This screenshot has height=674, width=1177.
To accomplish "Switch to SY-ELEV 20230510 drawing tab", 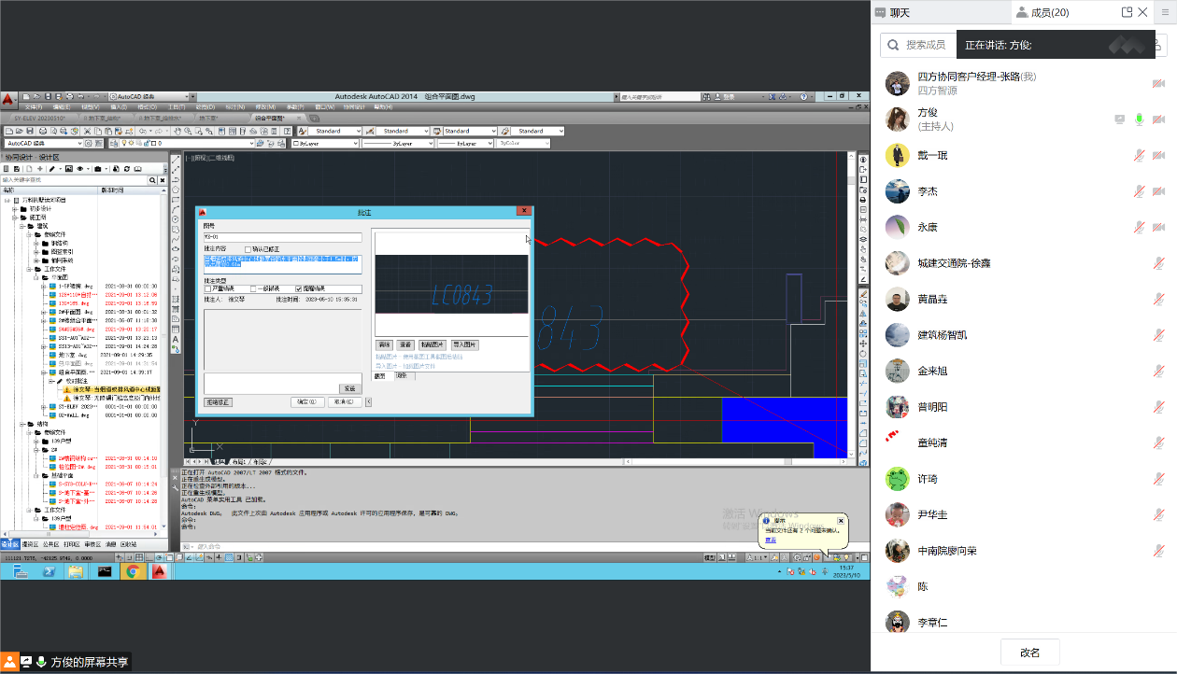I will click(x=40, y=118).
